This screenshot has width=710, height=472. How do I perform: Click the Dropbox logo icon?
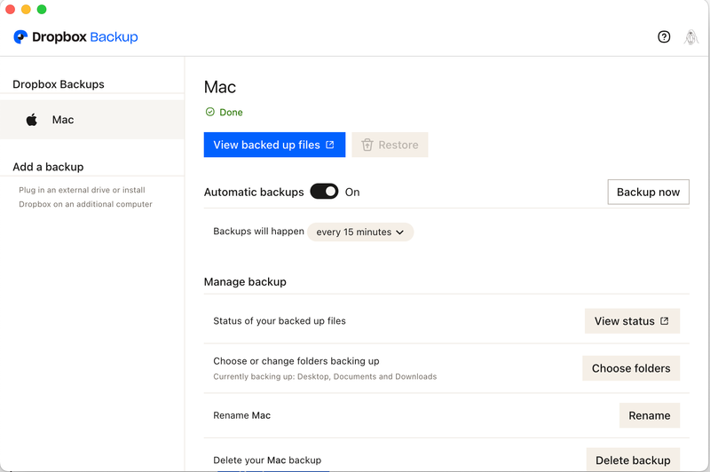pyautogui.click(x=20, y=37)
